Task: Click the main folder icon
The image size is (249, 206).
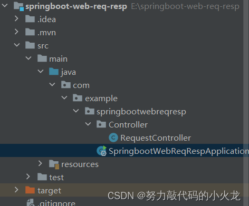Action: click(x=42, y=58)
